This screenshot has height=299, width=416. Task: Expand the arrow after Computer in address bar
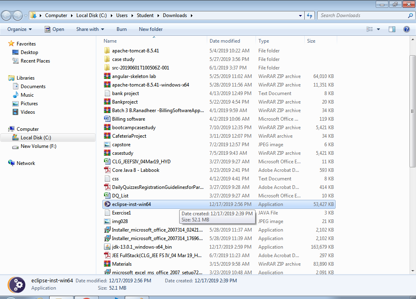[x=71, y=16]
